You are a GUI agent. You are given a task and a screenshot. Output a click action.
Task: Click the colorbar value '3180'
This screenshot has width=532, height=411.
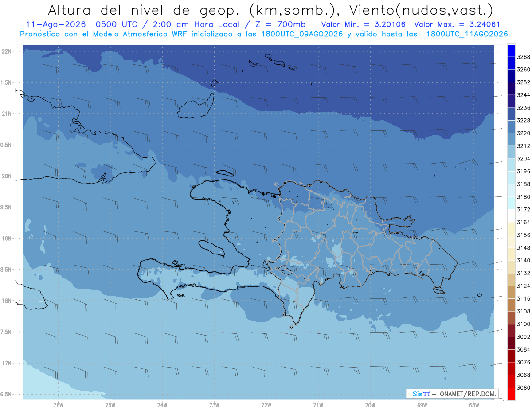pyautogui.click(x=524, y=197)
